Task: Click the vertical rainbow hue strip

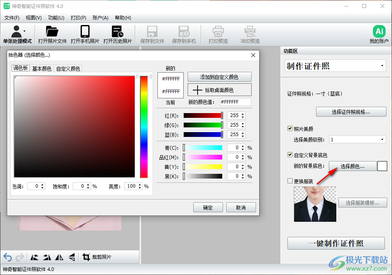Action: [144, 127]
